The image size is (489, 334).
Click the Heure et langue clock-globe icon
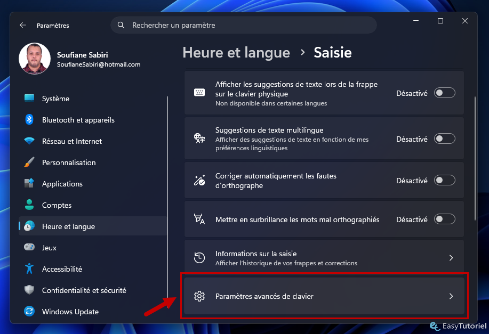[x=29, y=226]
